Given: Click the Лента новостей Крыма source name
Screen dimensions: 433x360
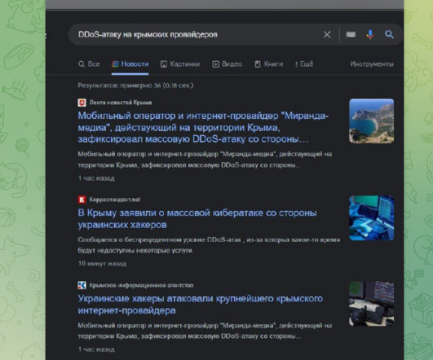Looking at the screenshot, I should point(121,103).
